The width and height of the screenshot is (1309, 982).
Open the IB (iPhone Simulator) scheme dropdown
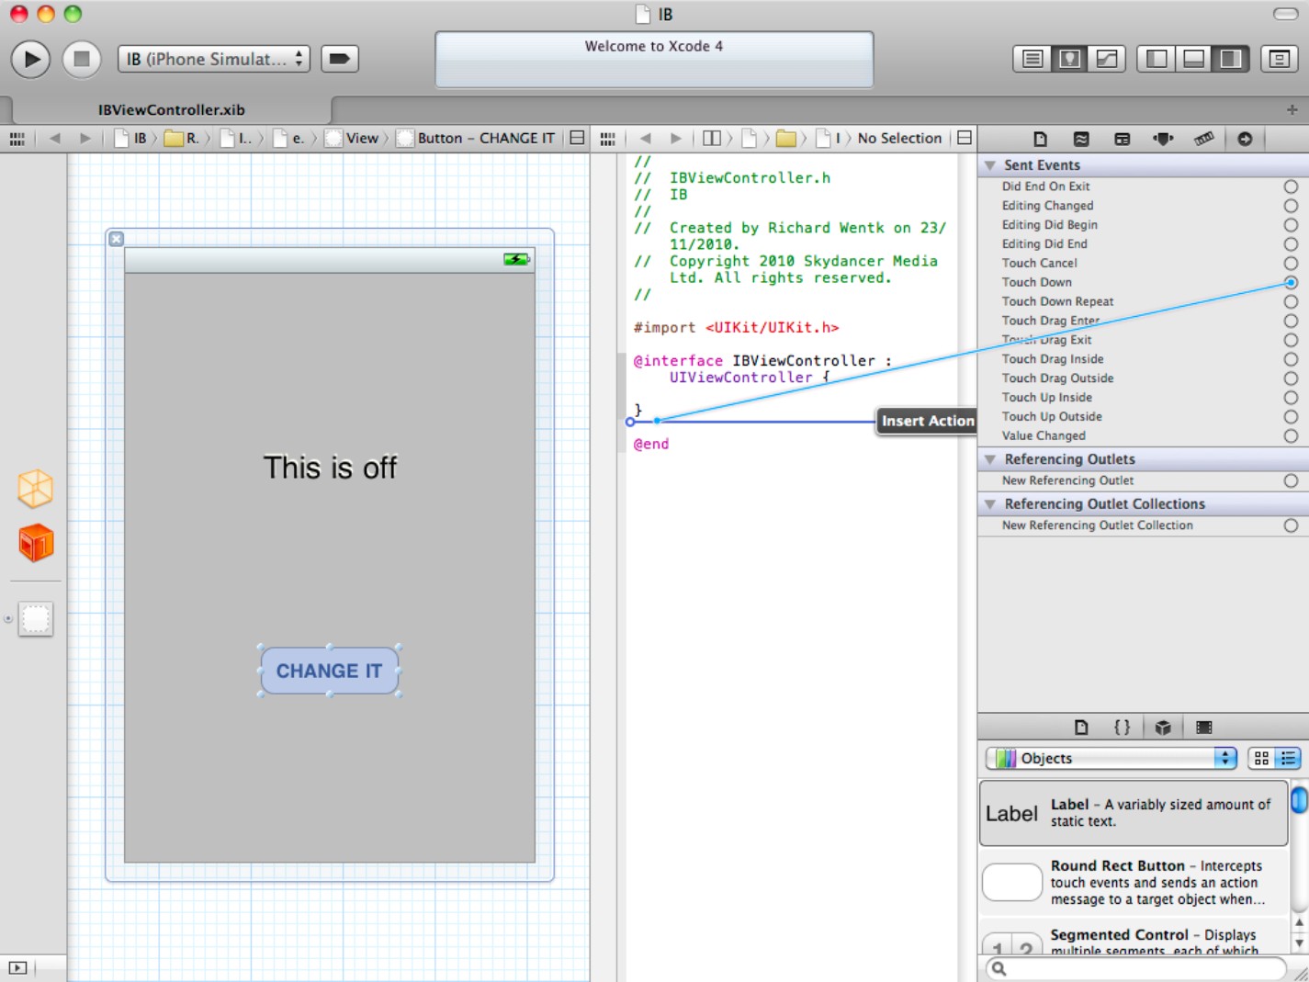[214, 59]
